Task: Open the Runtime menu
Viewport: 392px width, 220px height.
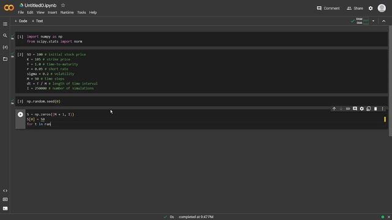Action: [67, 12]
